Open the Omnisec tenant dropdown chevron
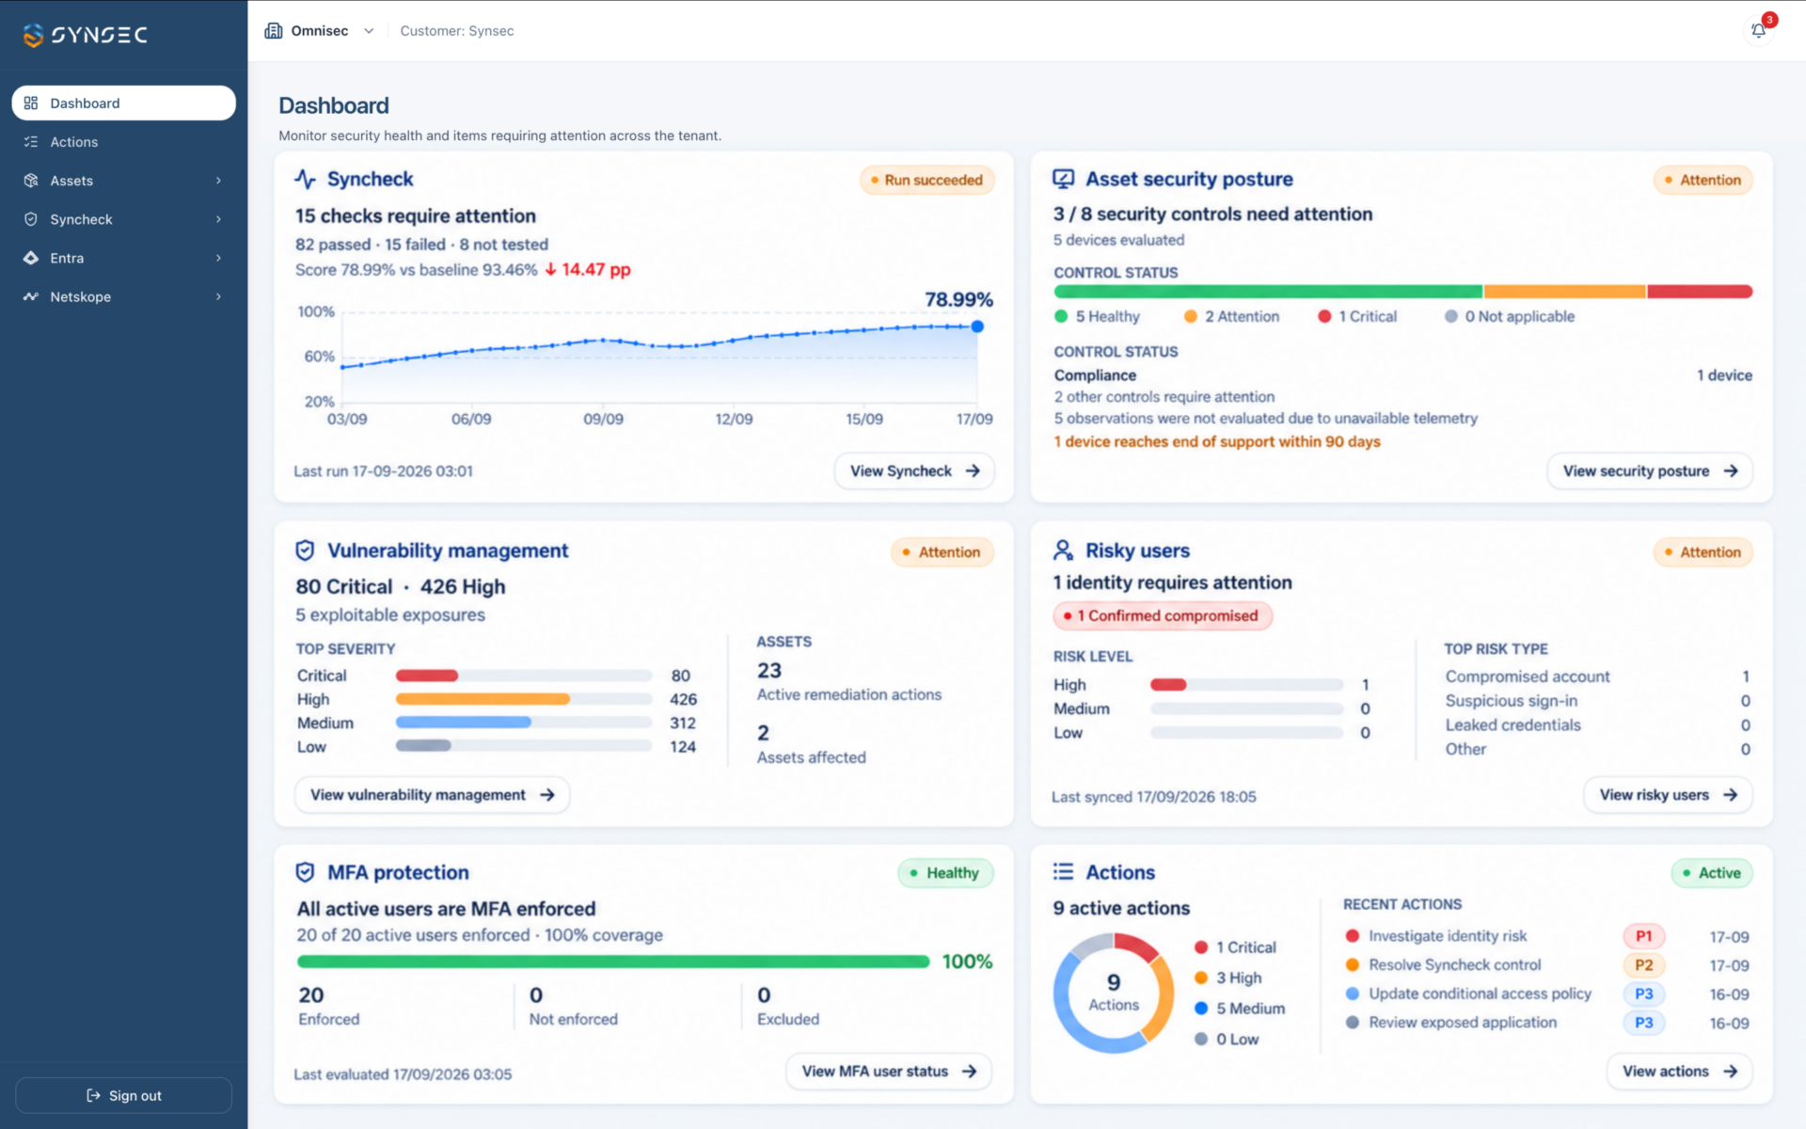The image size is (1806, 1129). tap(369, 31)
